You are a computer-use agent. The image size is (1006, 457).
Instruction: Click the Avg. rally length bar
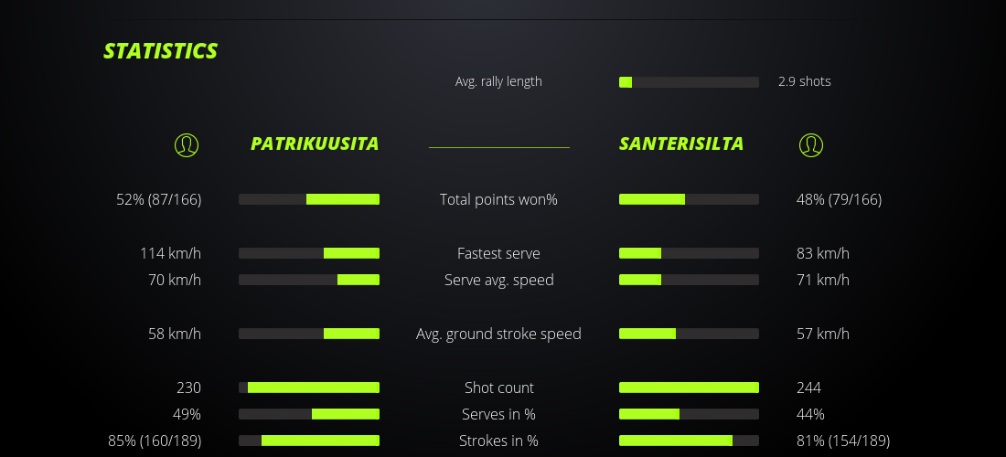click(x=689, y=82)
